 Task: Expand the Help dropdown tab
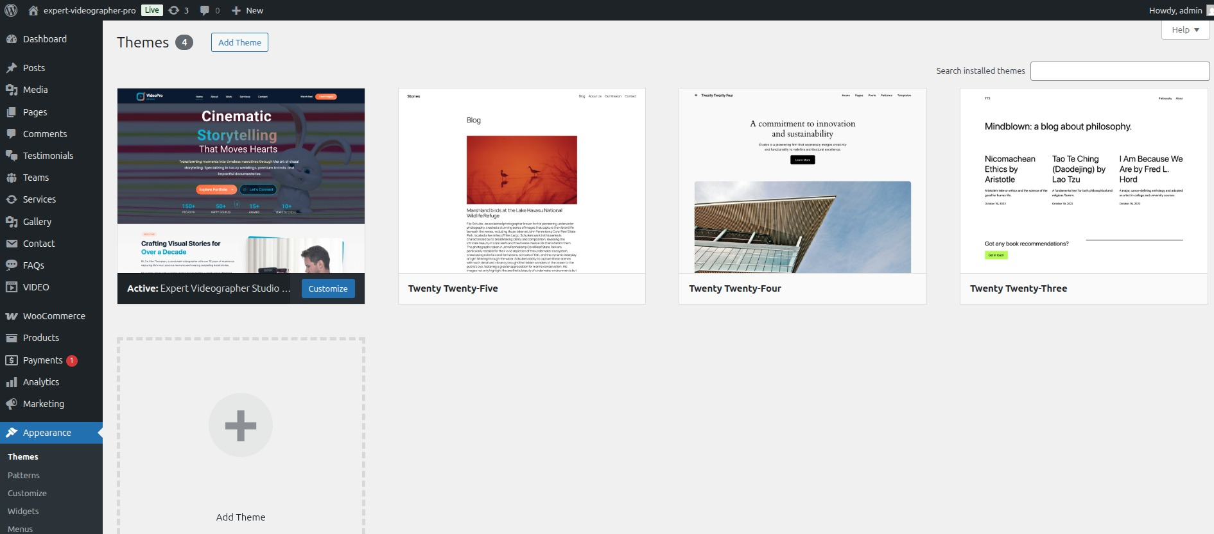1185,30
